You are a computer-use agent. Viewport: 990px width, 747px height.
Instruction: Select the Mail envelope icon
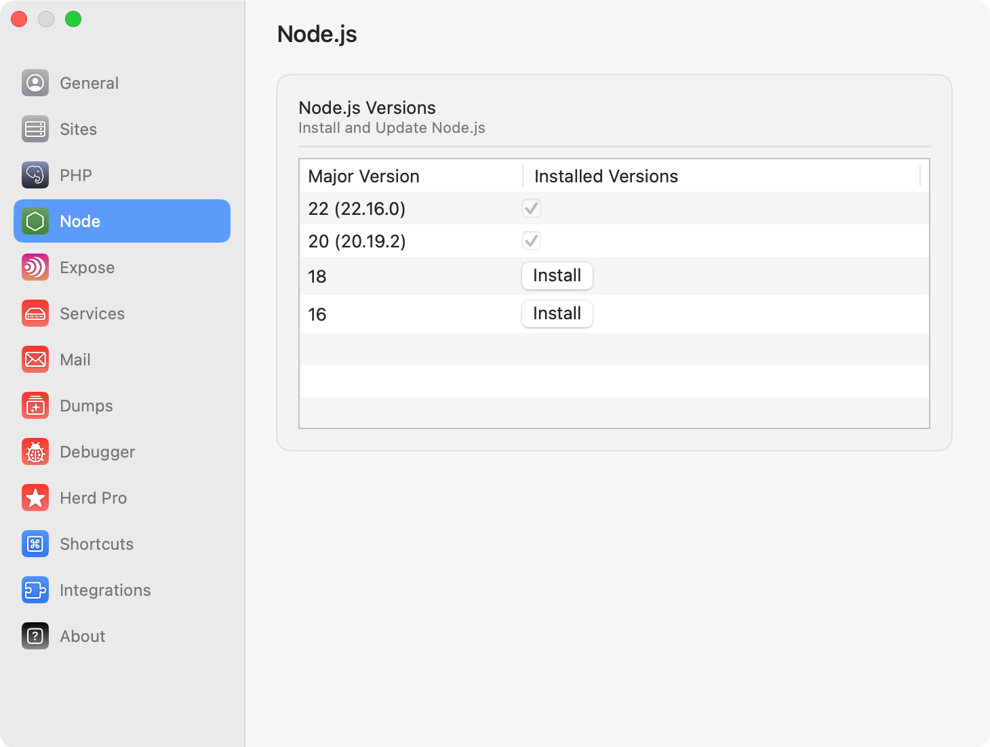[35, 359]
